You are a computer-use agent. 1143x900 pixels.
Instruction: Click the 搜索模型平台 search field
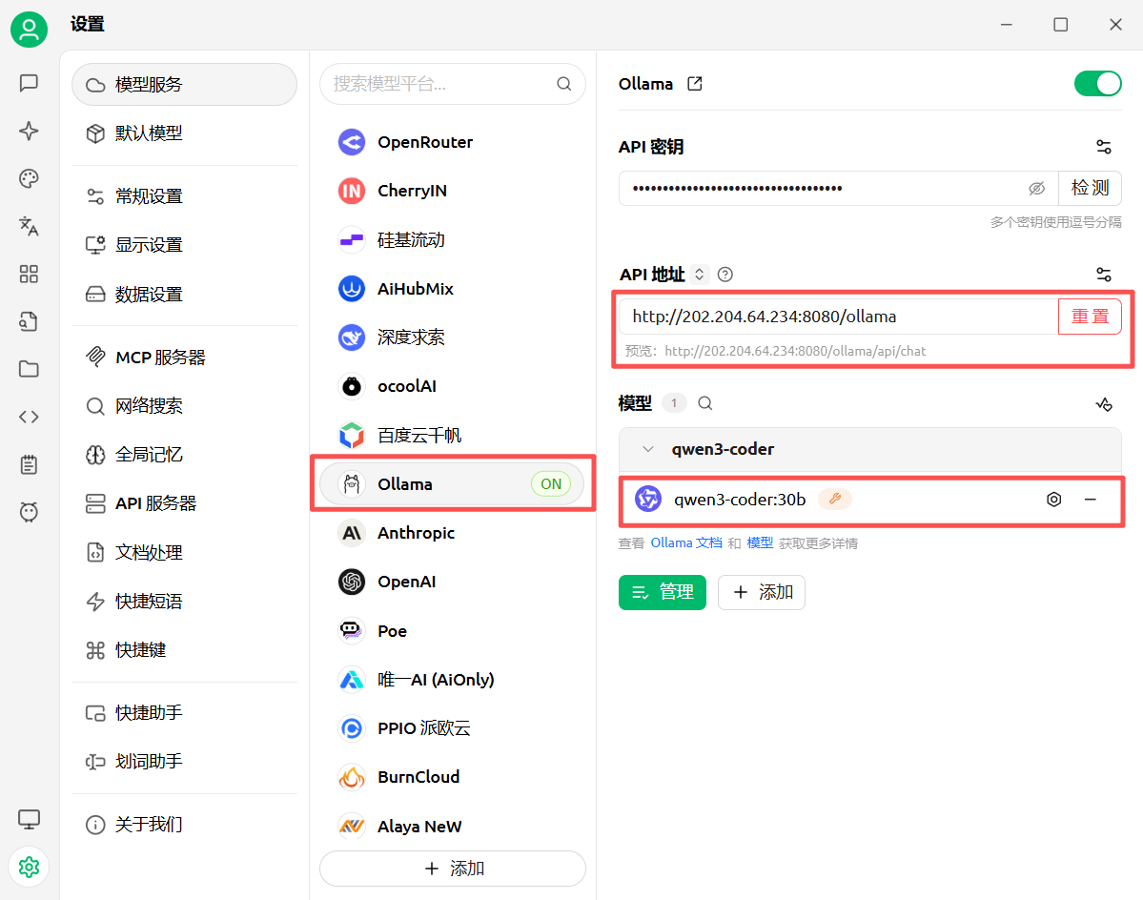(439, 84)
